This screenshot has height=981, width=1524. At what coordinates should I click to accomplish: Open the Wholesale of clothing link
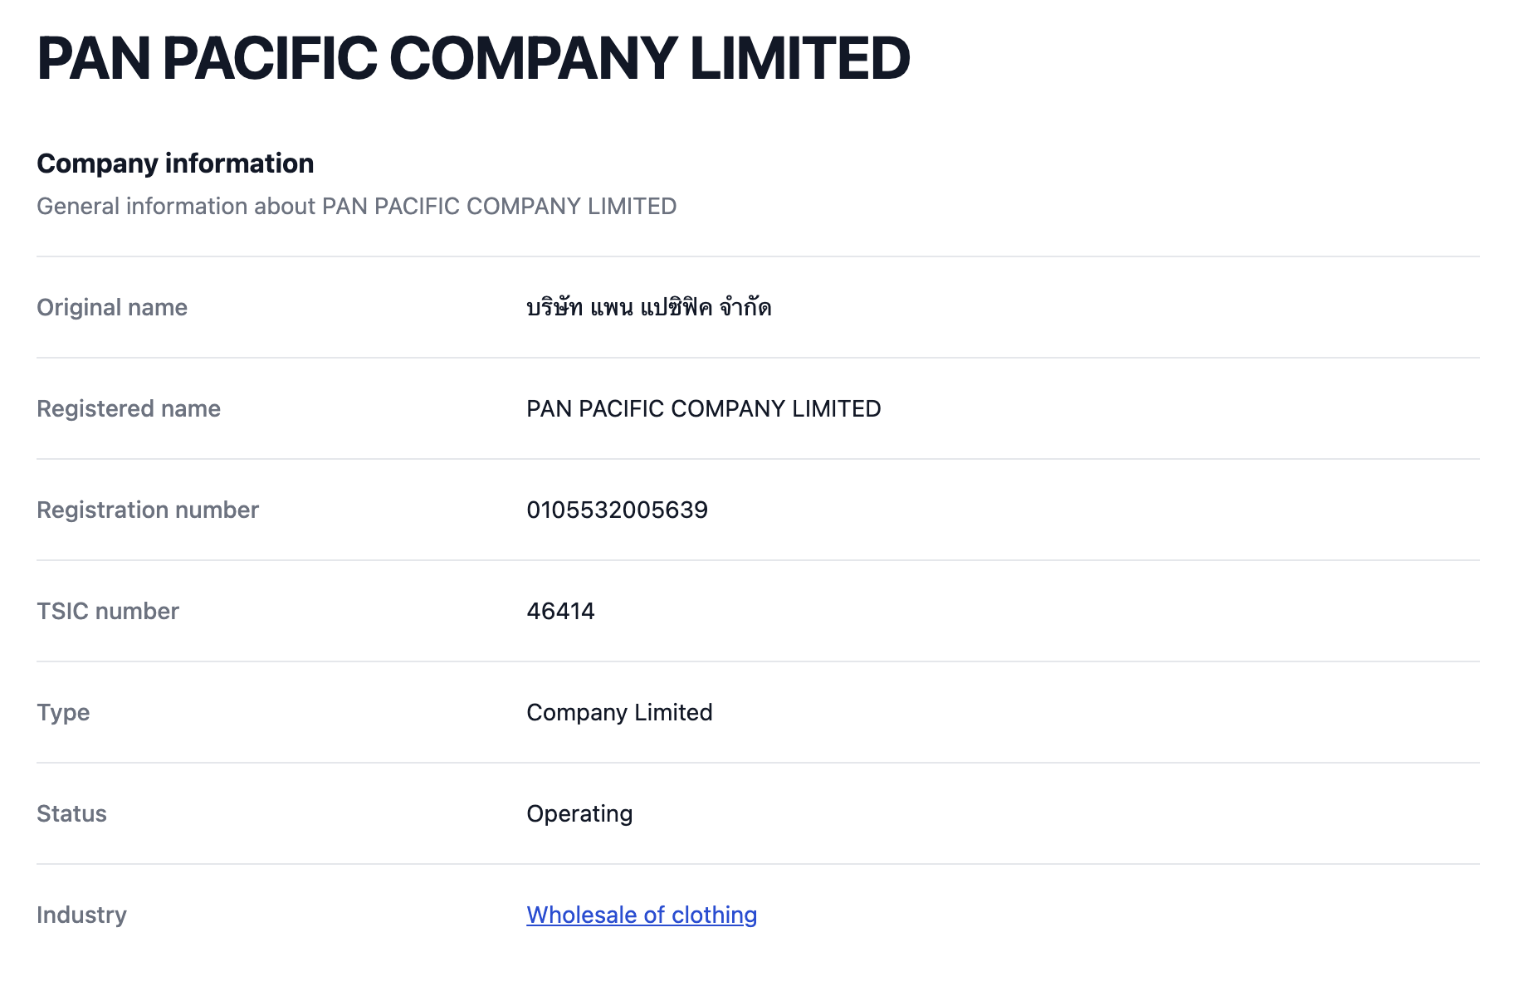click(x=642, y=915)
